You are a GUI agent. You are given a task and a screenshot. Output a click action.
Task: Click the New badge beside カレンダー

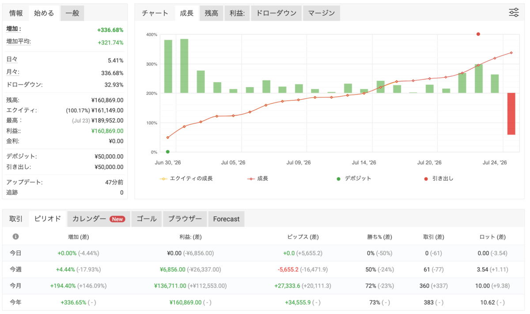click(x=117, y=219)
